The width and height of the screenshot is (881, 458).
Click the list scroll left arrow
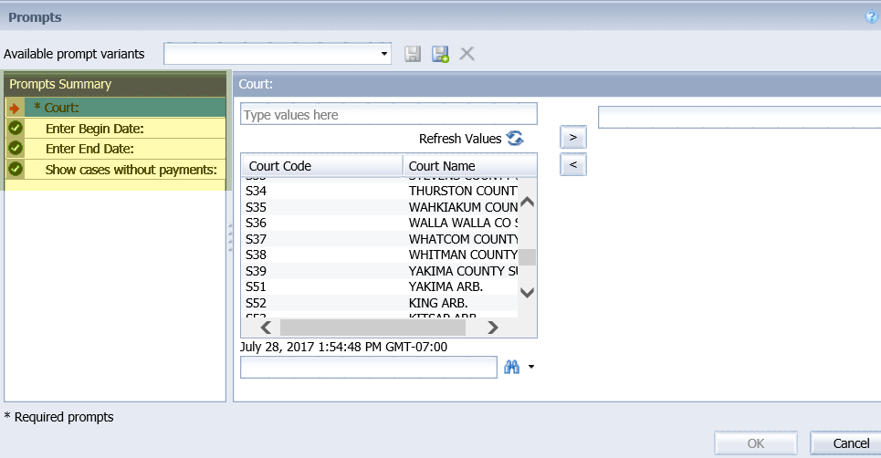(x=266, y=328)
